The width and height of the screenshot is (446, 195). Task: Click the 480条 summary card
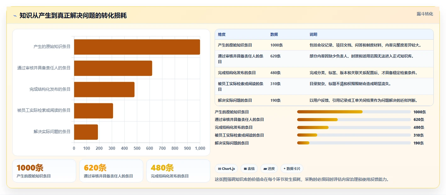(x=178, y=171)
